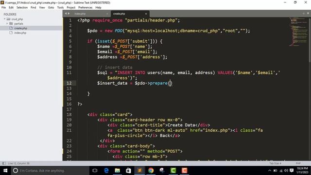Add new tab with plus icon
This screenshot has width=311, height=175.
tap(303, 14)
